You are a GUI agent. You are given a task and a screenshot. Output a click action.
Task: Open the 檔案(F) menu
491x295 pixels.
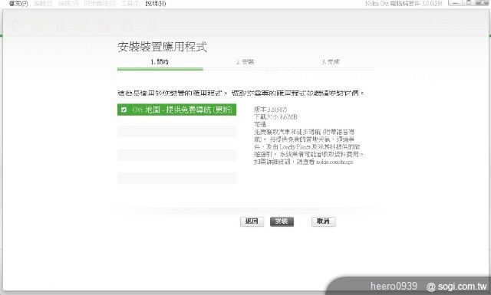[18, 4]
